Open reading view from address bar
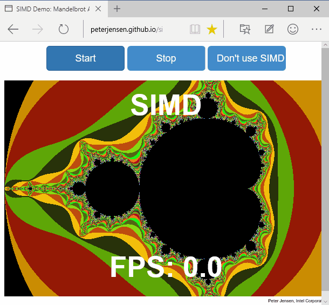The height and width of the screenshot is (305, 329). point(195,29)
